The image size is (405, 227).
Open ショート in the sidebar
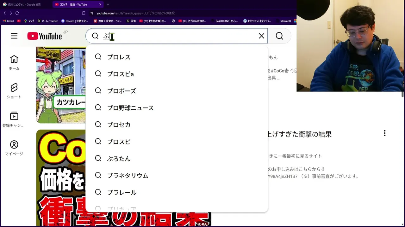pos(14,91)
